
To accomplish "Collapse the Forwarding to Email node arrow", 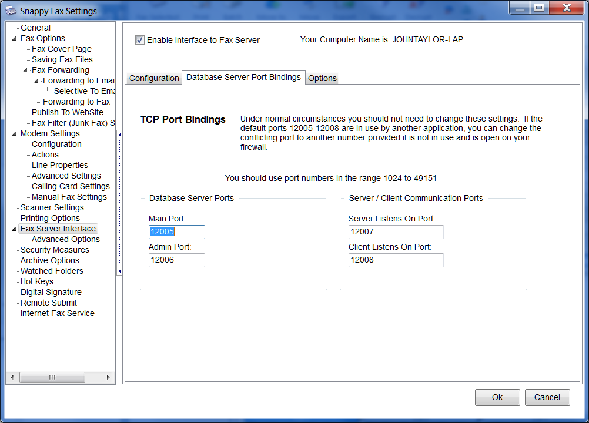I will coord(36,80).
